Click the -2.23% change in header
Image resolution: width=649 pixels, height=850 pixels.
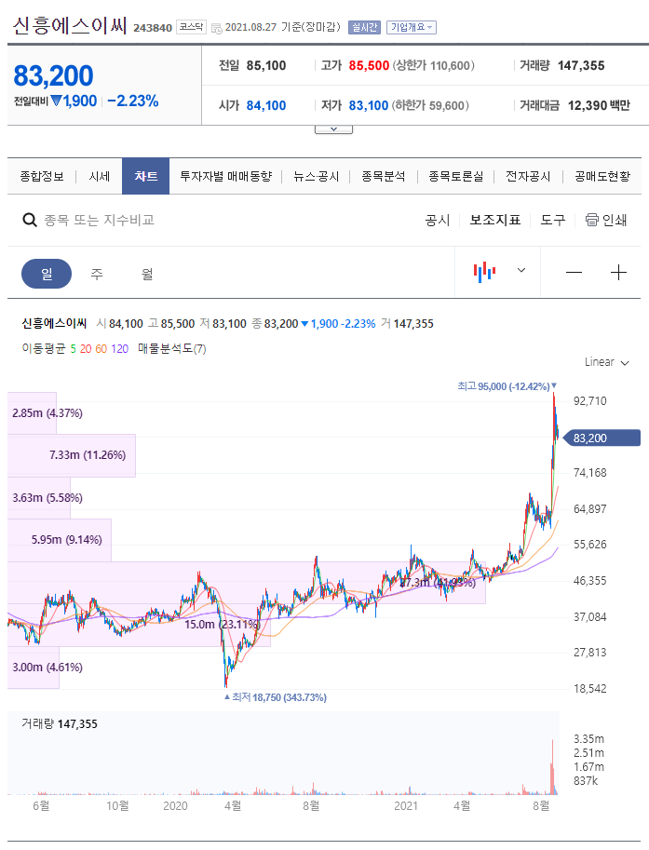click(133, 101)
